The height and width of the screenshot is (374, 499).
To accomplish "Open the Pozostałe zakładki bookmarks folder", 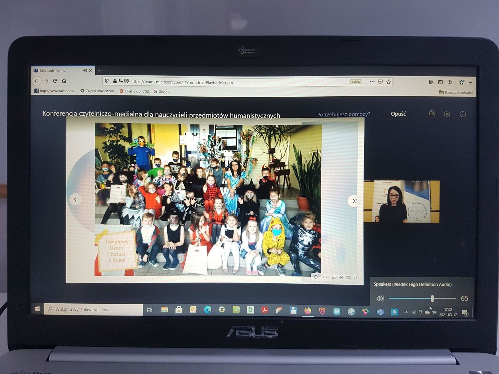I will click(x=456, y=92).
